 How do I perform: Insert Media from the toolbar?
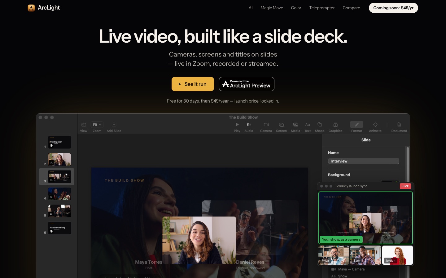295,124
